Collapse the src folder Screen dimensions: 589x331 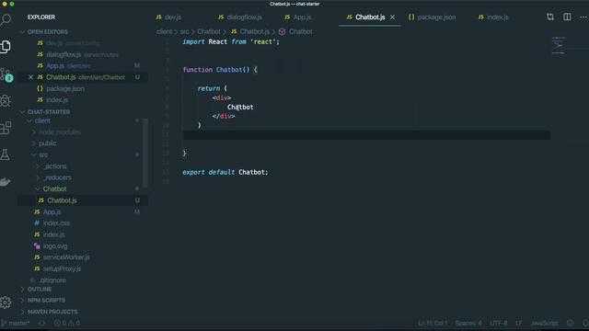(43, 154)
